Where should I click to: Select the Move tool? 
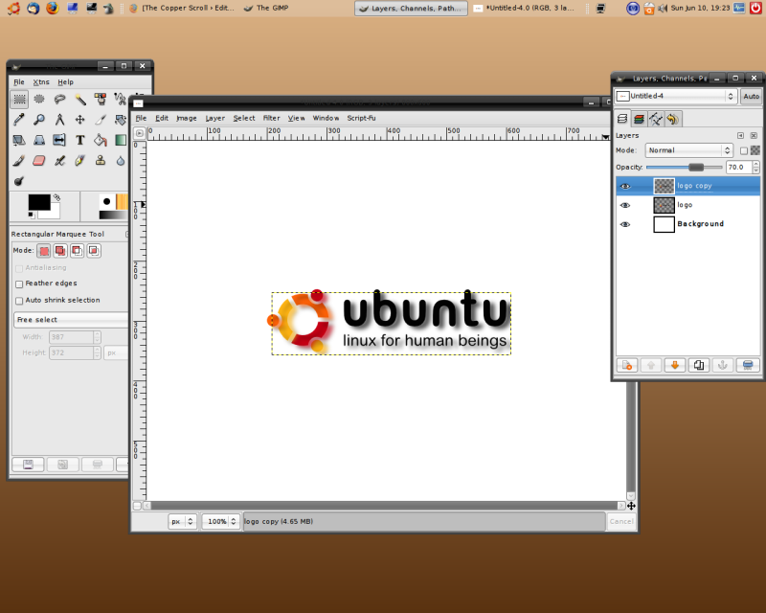click(80, 120)
